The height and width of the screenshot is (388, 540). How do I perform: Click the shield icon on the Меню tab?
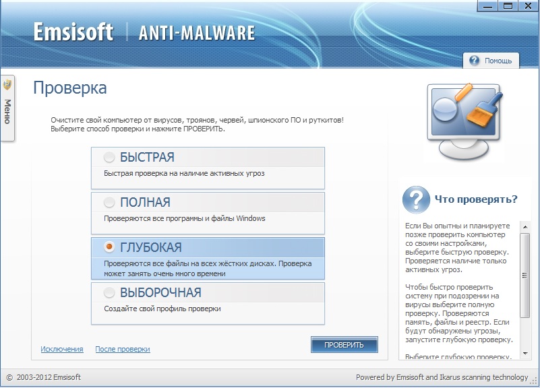tap(7, 84)
